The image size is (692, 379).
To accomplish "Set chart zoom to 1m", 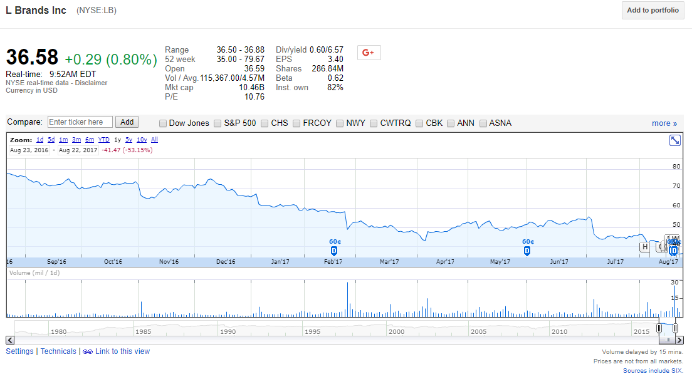I will click(x=63, y=140).
